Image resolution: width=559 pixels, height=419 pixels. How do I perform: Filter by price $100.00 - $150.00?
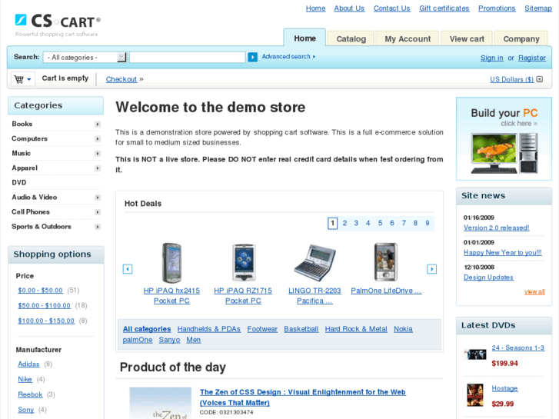46,321
